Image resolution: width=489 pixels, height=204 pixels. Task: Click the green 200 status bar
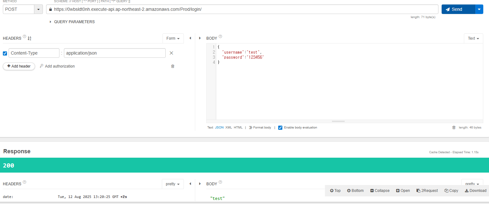[244, 165]
